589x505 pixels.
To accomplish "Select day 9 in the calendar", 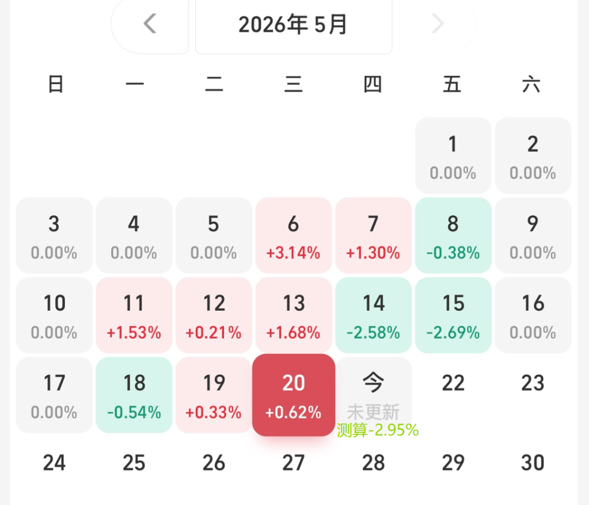I will [x=533, y=236].
